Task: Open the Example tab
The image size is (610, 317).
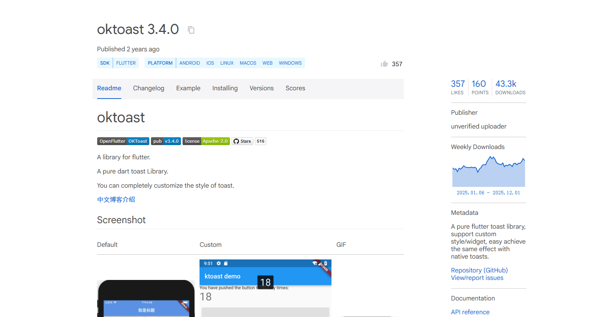Action: 188,88
